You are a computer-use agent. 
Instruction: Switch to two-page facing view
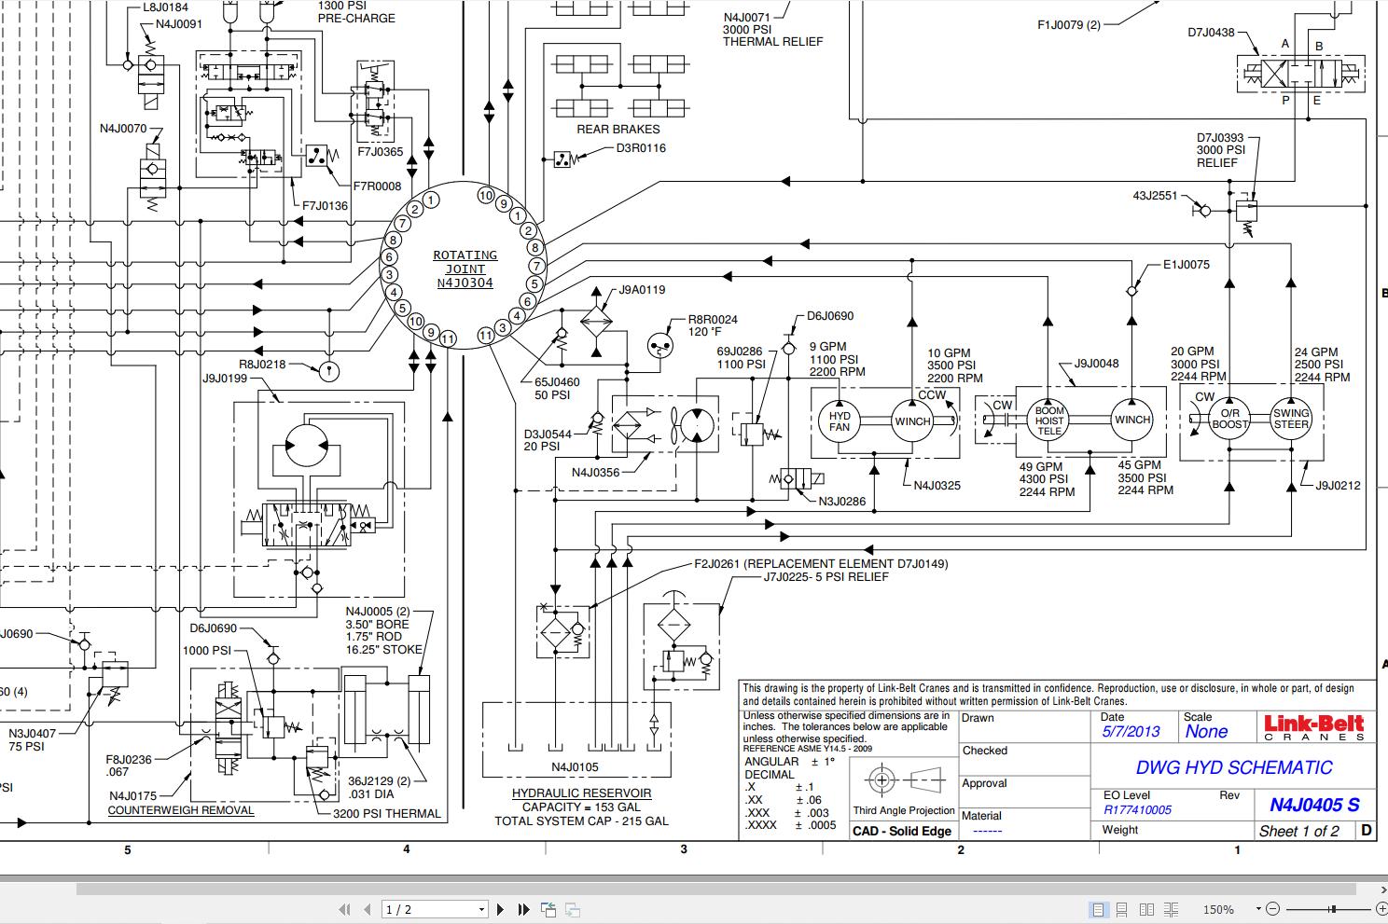tap(1146, 909)
